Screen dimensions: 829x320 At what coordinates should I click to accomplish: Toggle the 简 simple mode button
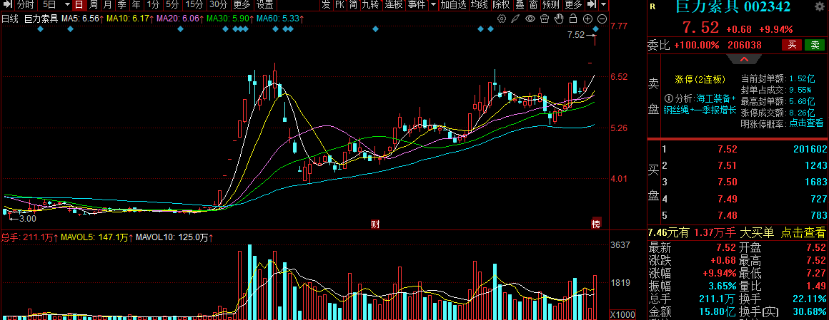(353, 5)
